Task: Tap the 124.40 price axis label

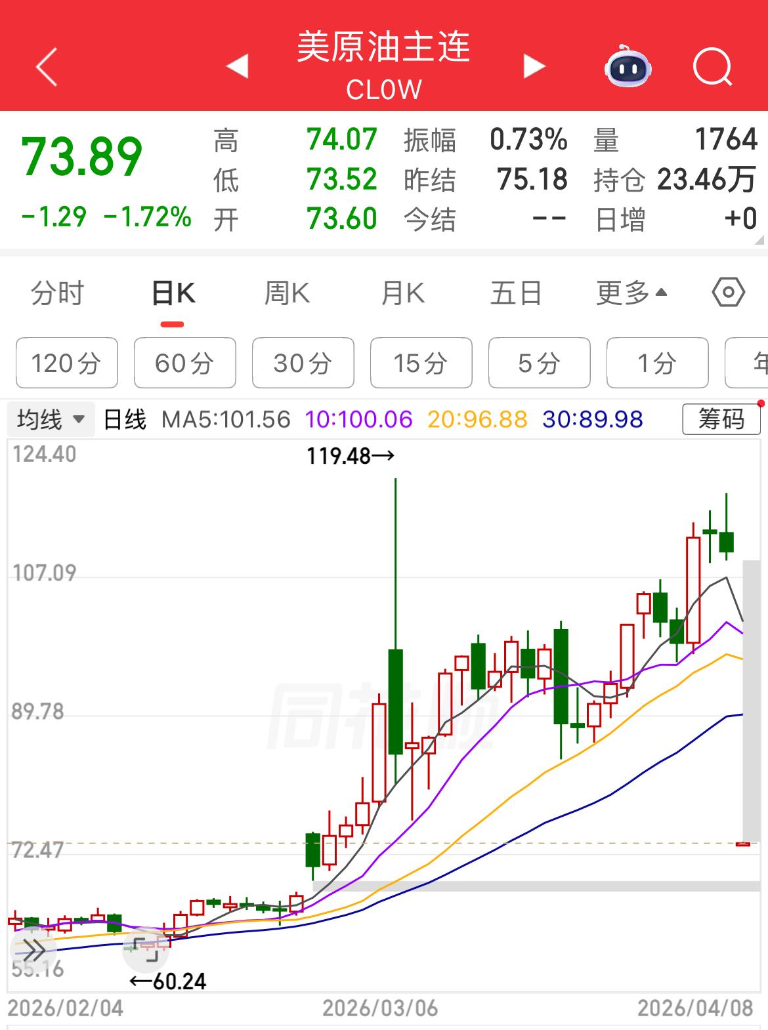Action: 45,454
